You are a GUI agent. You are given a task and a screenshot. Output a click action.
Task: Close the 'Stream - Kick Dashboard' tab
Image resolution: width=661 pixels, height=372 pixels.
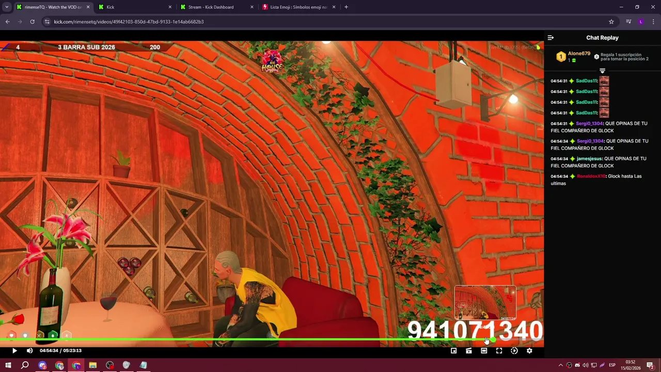(252, 7)
